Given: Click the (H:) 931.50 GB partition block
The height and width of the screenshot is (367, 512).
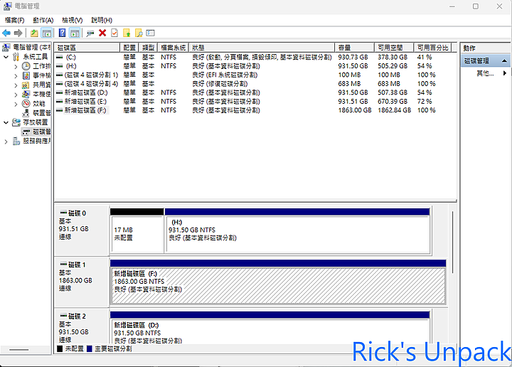Looking at the screenshot, I should pyautogui.click(x=297, y=230).
